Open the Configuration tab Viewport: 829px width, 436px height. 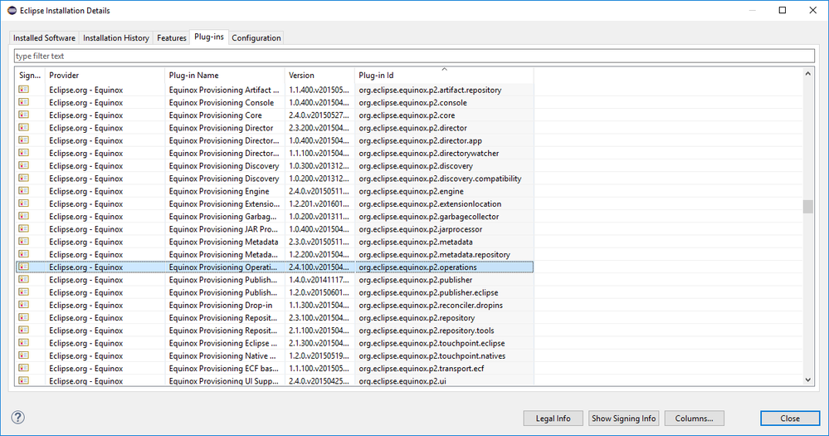(256, 38)
